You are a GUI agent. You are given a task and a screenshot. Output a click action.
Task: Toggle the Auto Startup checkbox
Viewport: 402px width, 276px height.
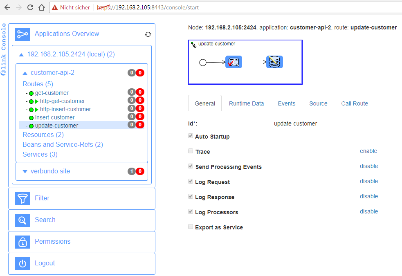point(191,136)
